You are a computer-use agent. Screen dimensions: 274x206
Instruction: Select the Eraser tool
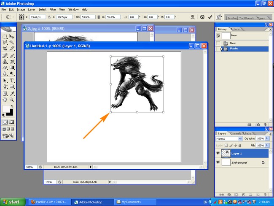click(x=5, y=68)
